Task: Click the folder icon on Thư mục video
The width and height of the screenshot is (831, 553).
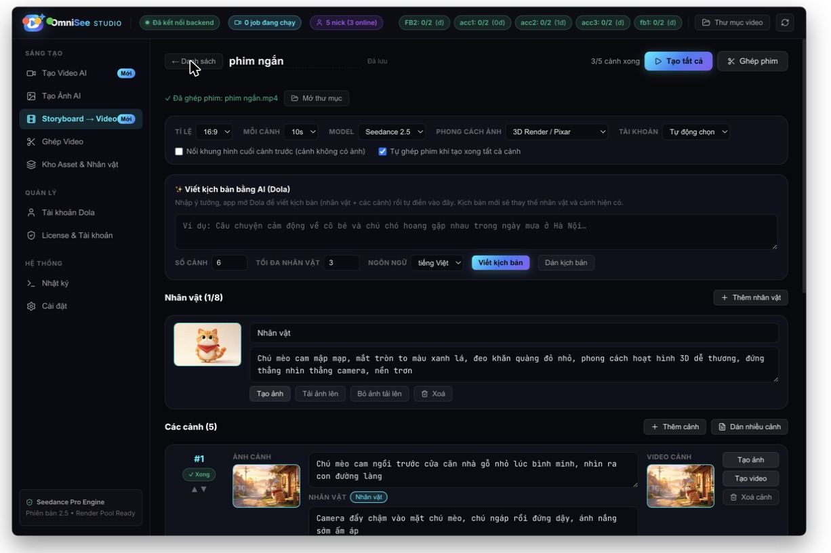Action: click(706, 22)
